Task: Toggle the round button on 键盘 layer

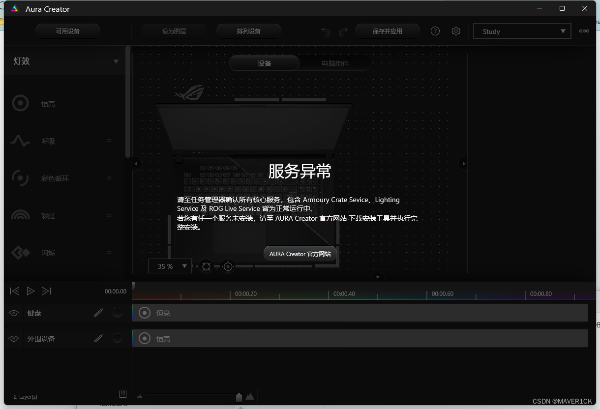Action: (118, 312)
